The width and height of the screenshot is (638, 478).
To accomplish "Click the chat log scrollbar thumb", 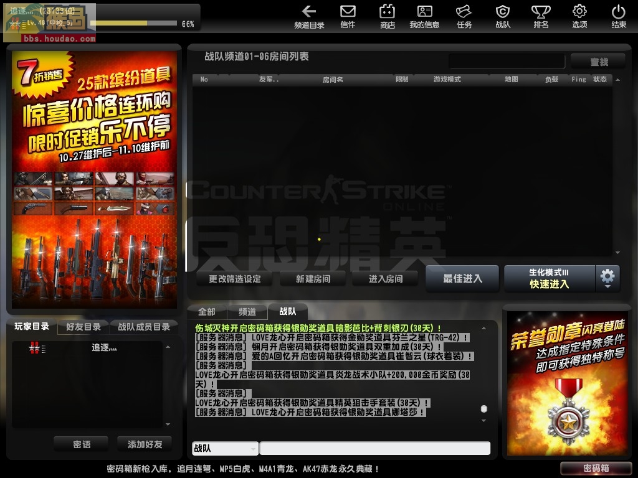I will click(483, 409).
